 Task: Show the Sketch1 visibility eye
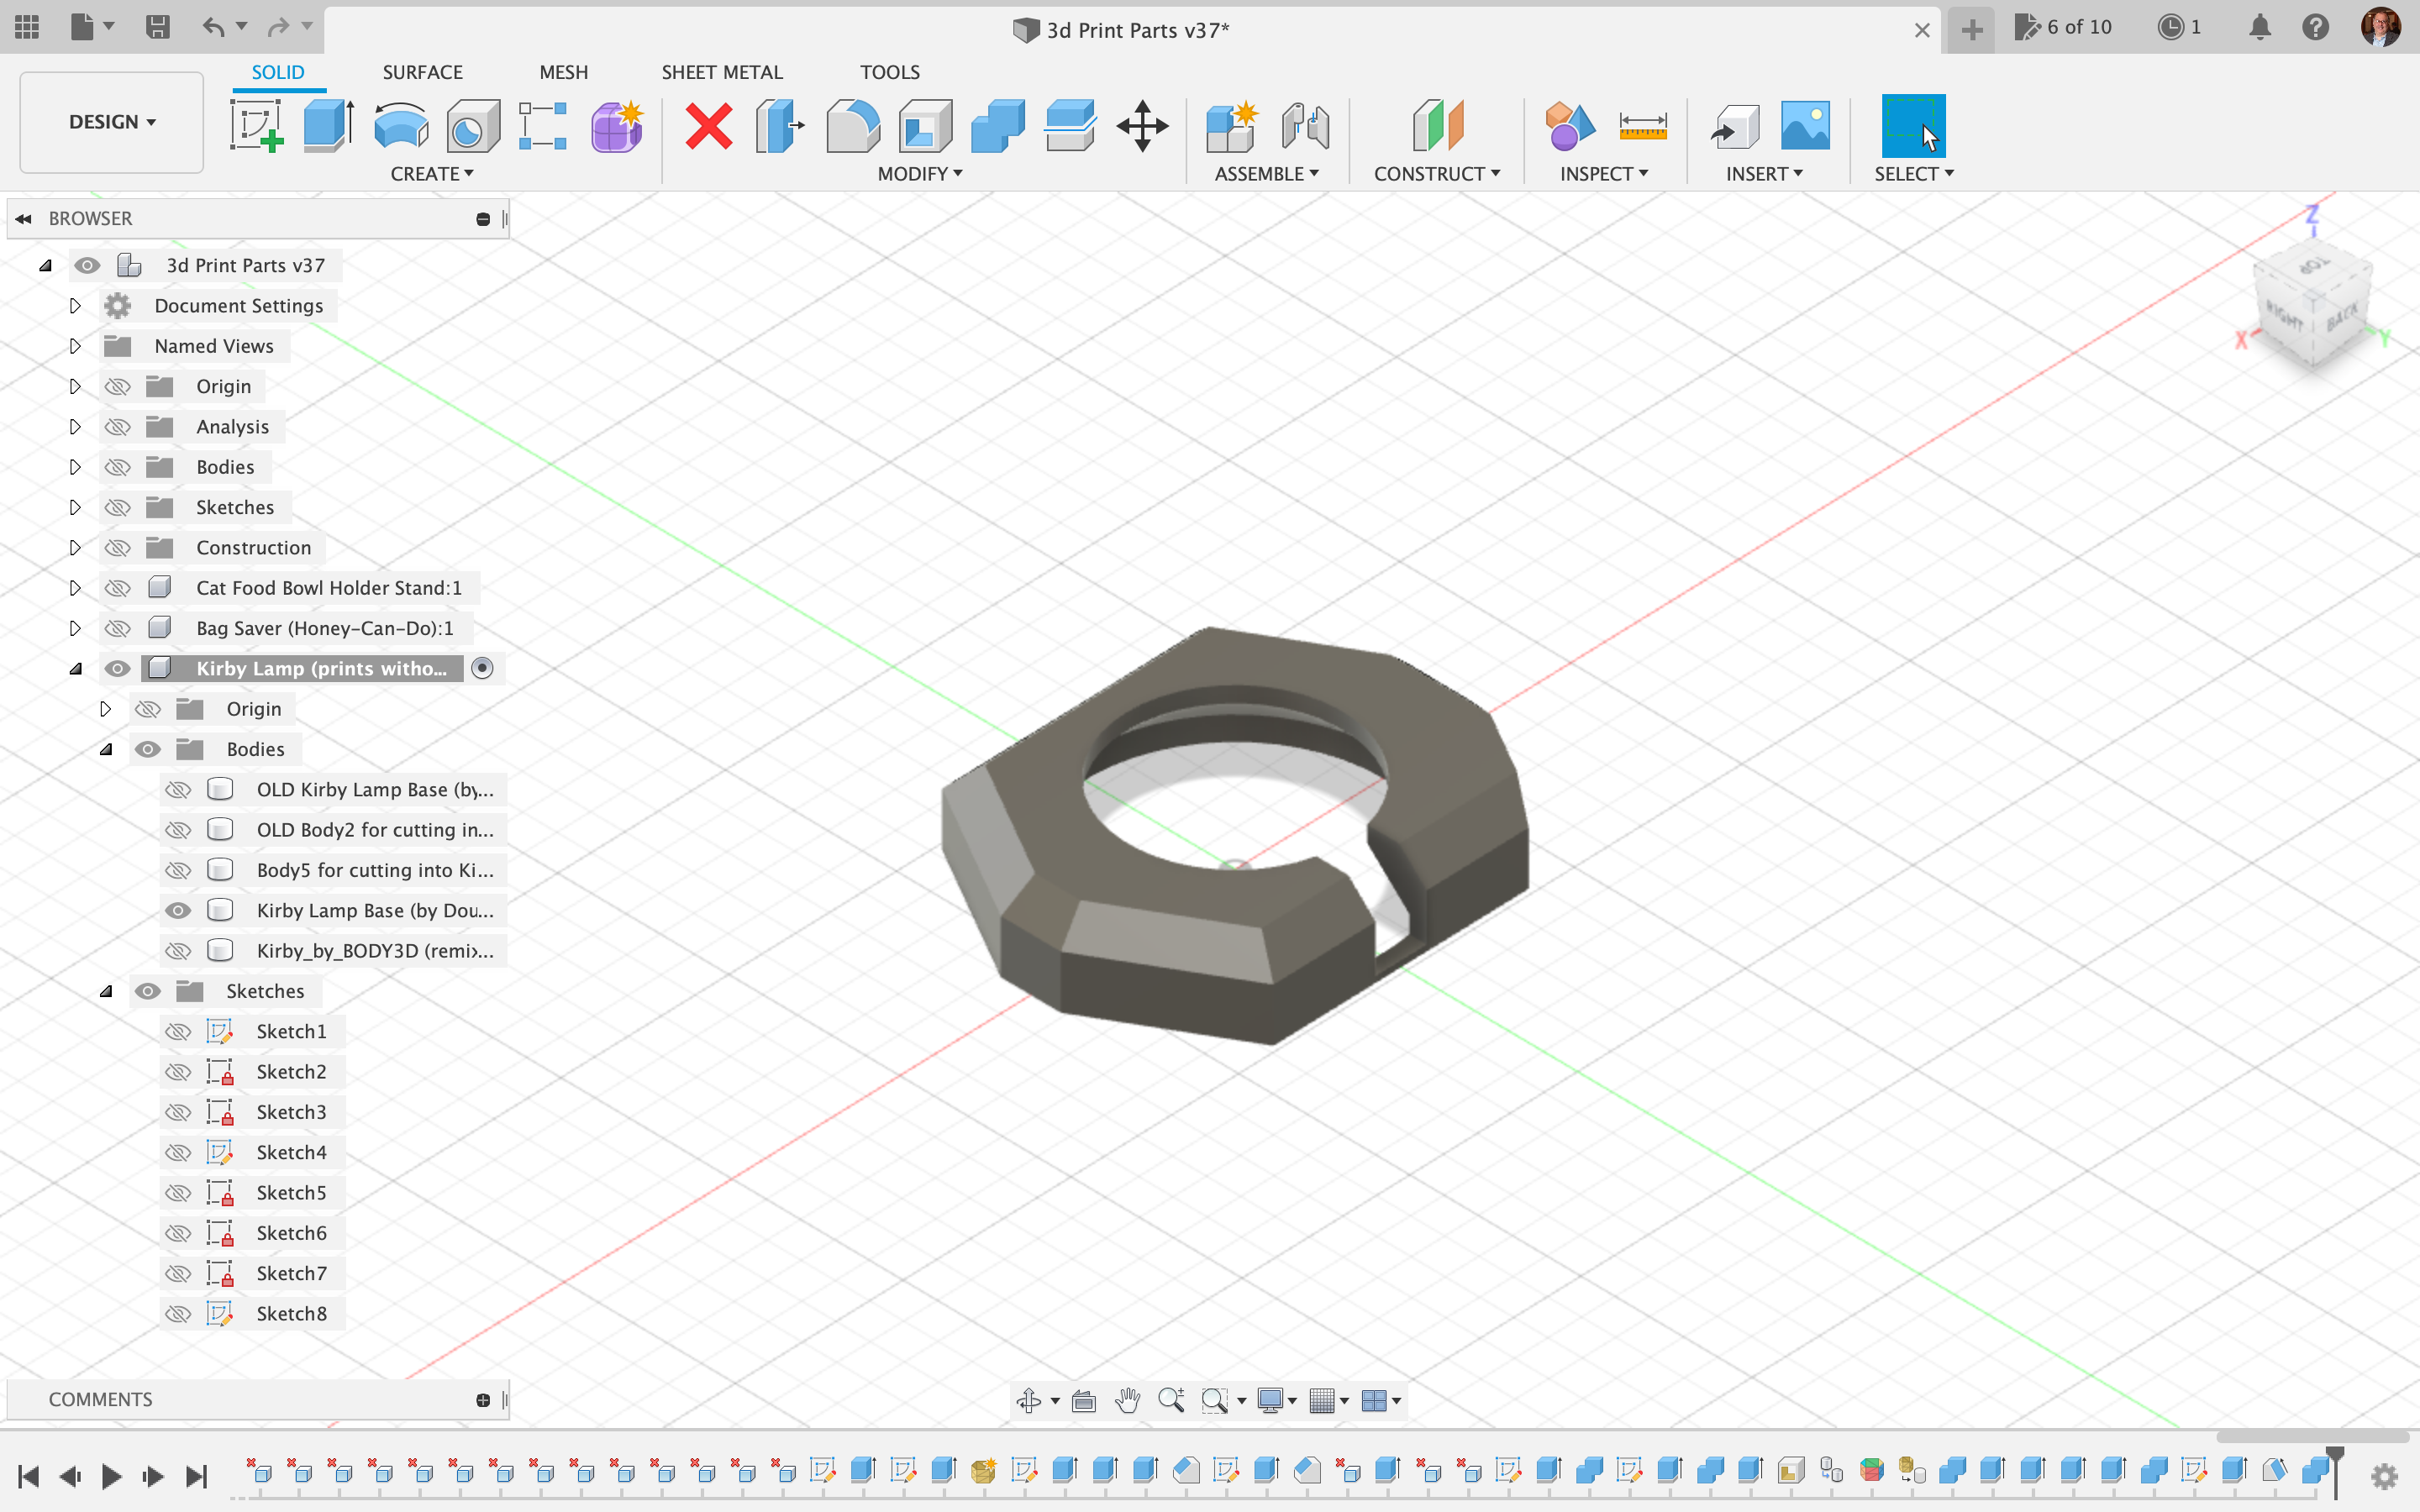coord(178,1031)
